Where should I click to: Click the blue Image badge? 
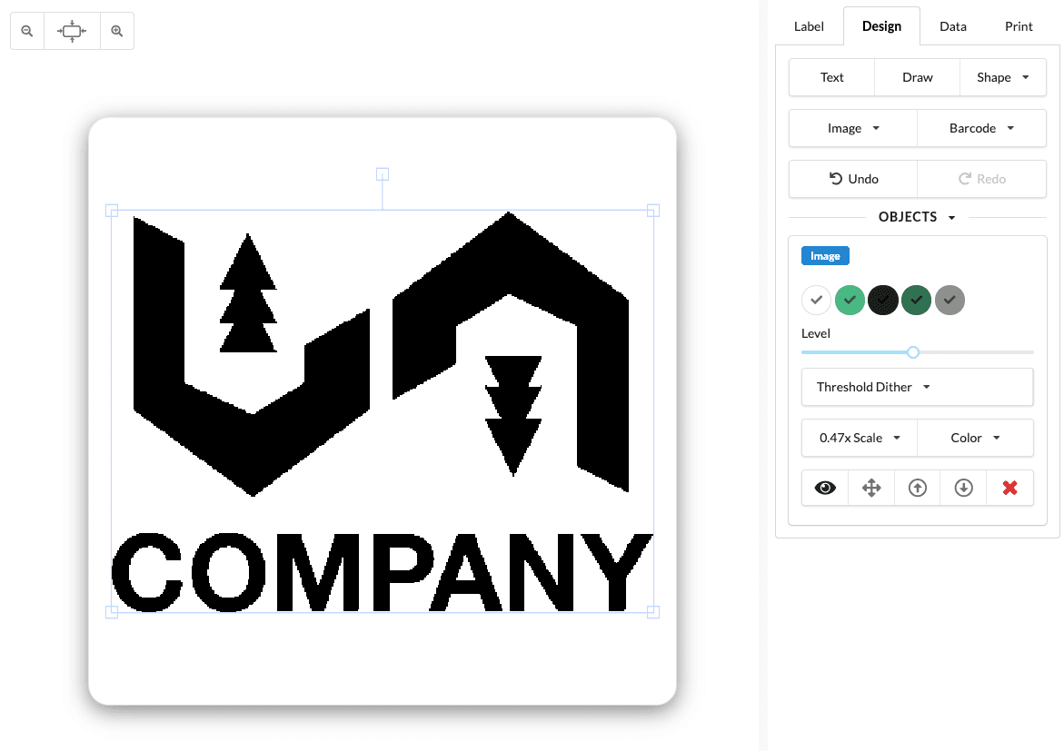[824, 255]
